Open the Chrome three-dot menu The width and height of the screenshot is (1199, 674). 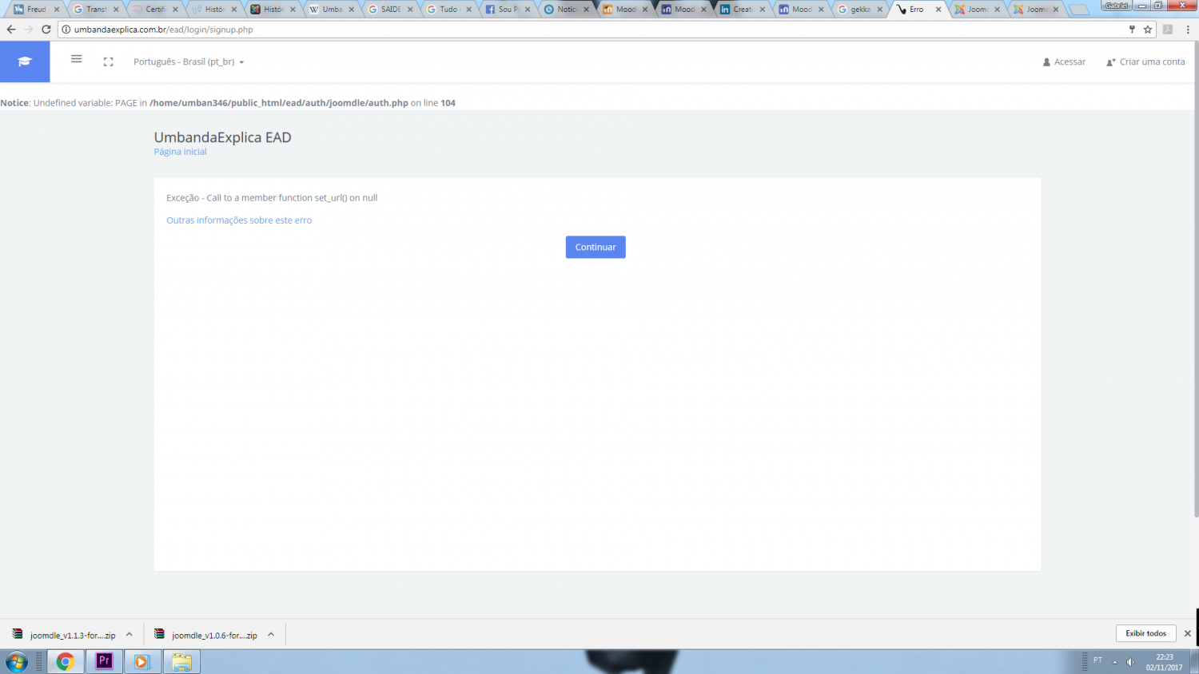[1188, 30]
